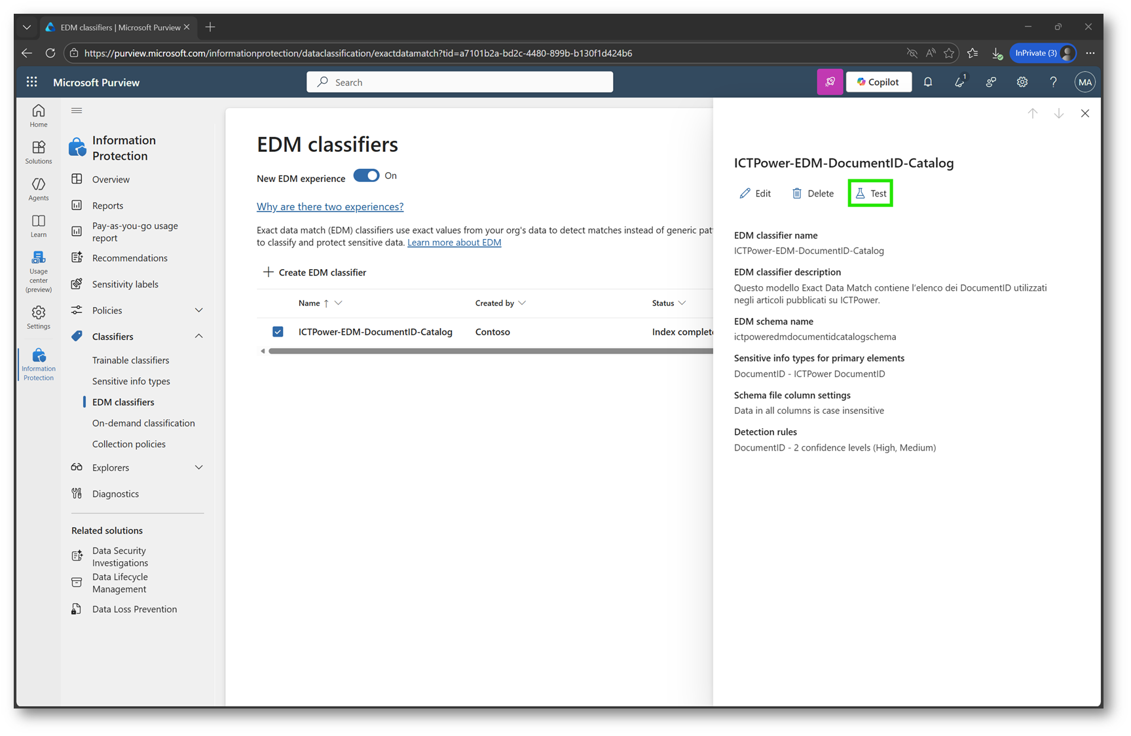The width and height of the screenshot is (1131, 736).
Task: Go to next item with down arrow
Action: tap(1059, 113)
